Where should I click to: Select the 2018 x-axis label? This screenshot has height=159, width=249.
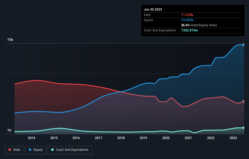pyautogui.click(x=121, y=138)
